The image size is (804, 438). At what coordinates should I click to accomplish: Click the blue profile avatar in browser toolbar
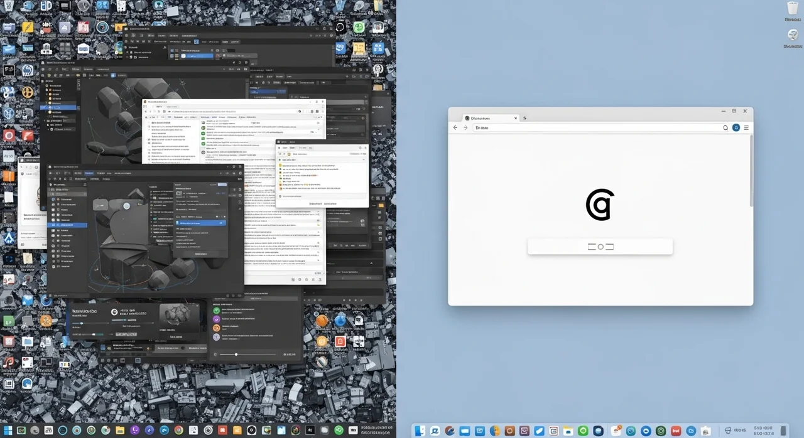tap(736, 127)
